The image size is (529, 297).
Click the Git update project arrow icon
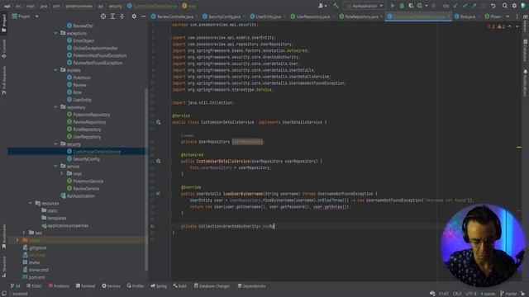[x=455, y=6]
